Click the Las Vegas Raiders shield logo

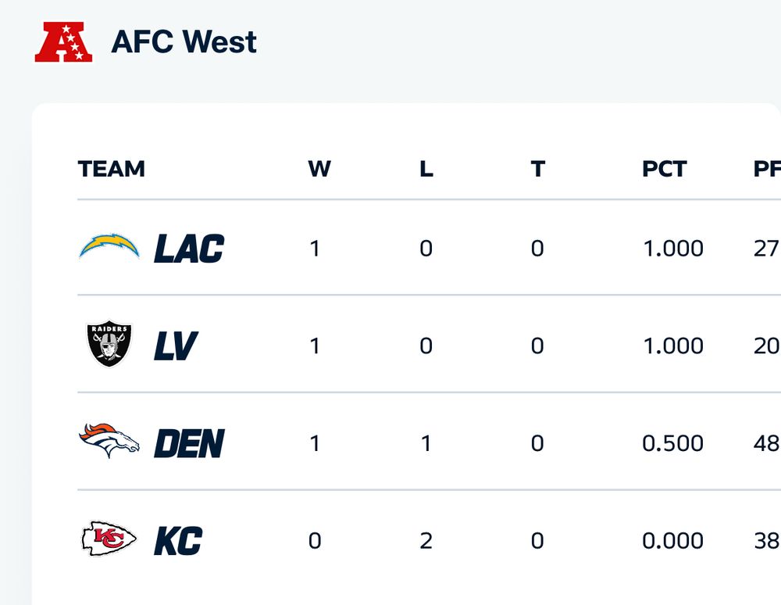coord(109,345)
